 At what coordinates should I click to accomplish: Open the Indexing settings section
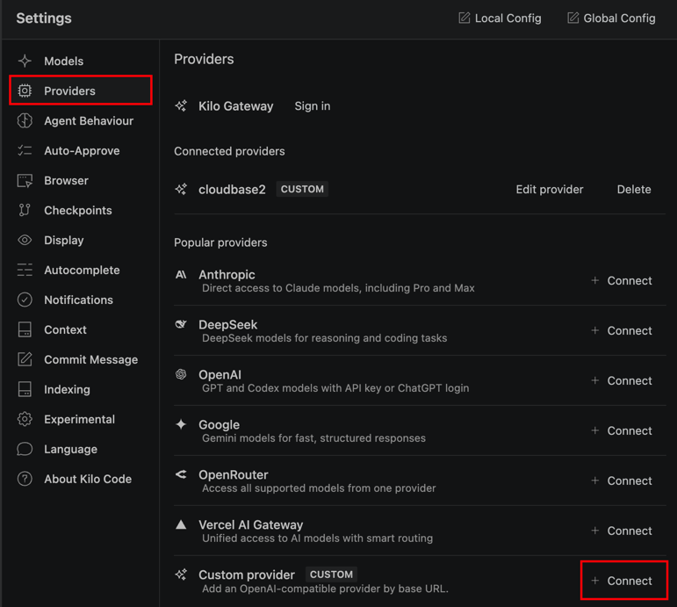pyautogui.click(x=81, y=389)
